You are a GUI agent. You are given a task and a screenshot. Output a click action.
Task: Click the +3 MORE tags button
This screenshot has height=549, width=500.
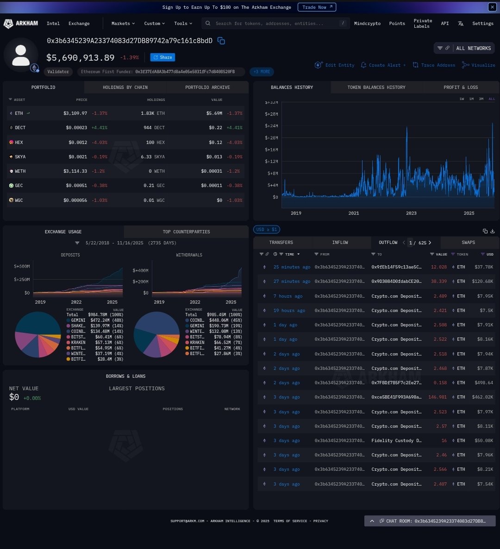[262, 71]
